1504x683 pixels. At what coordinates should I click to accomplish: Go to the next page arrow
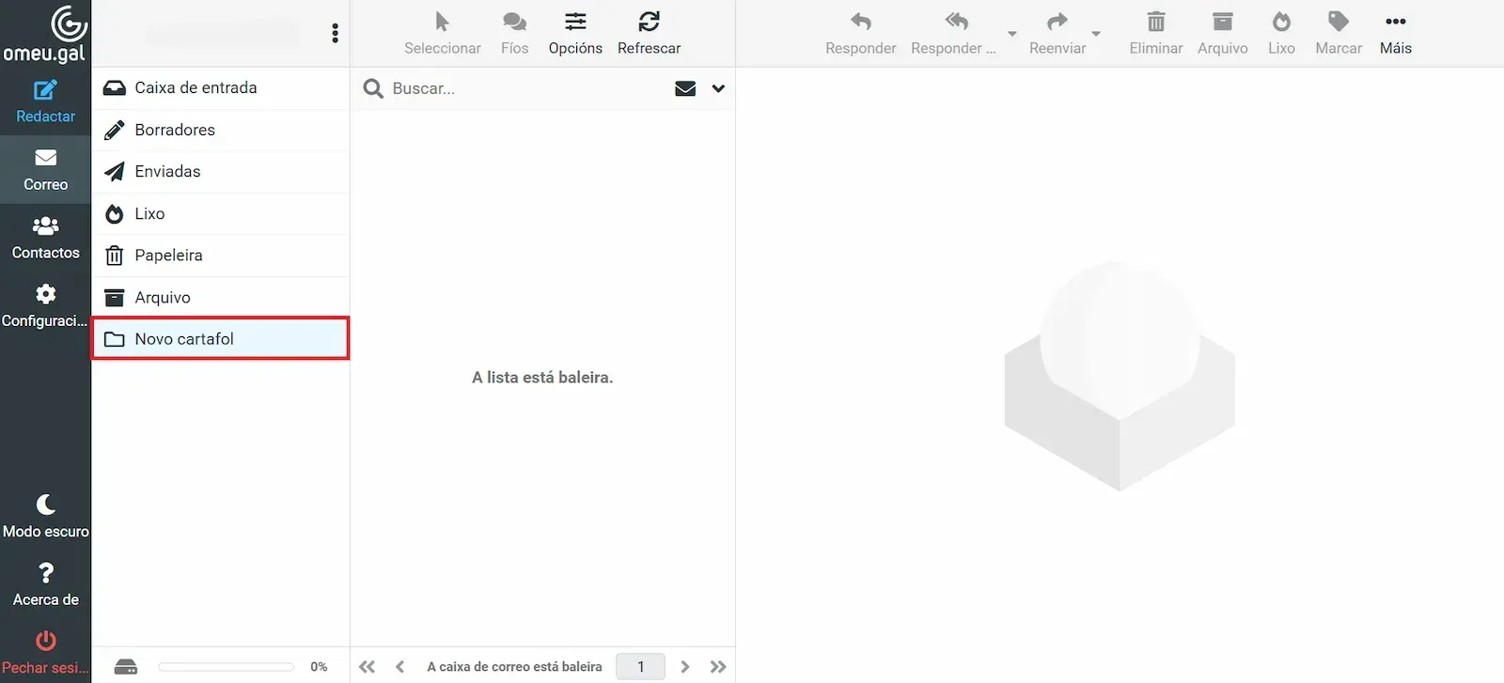click(x=685, y=666)
